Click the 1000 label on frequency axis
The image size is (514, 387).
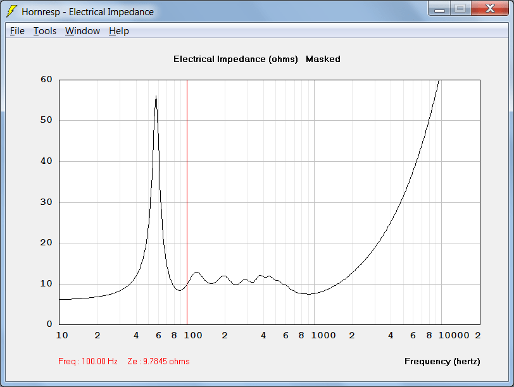[323, 335]
